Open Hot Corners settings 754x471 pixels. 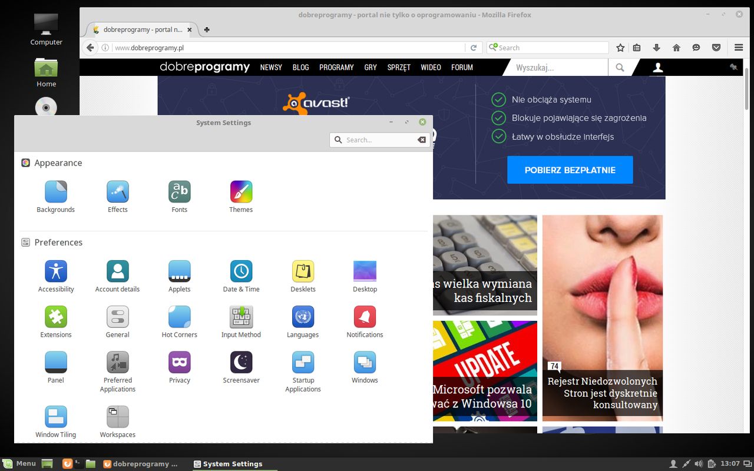click(x=180, y=321)
